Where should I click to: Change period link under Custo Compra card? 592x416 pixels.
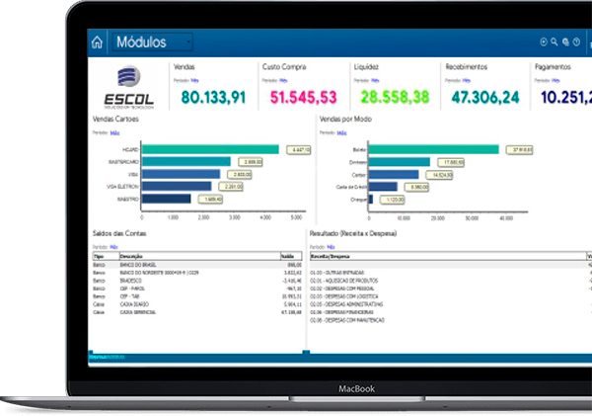point(283,79)
